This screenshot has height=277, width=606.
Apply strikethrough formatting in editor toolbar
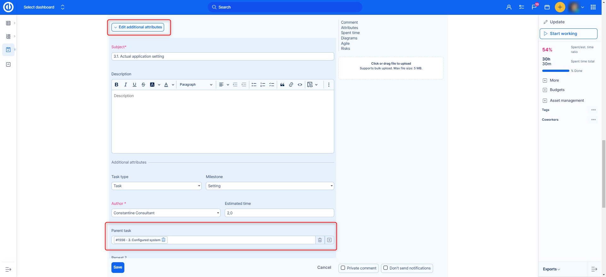pos(143,85)
